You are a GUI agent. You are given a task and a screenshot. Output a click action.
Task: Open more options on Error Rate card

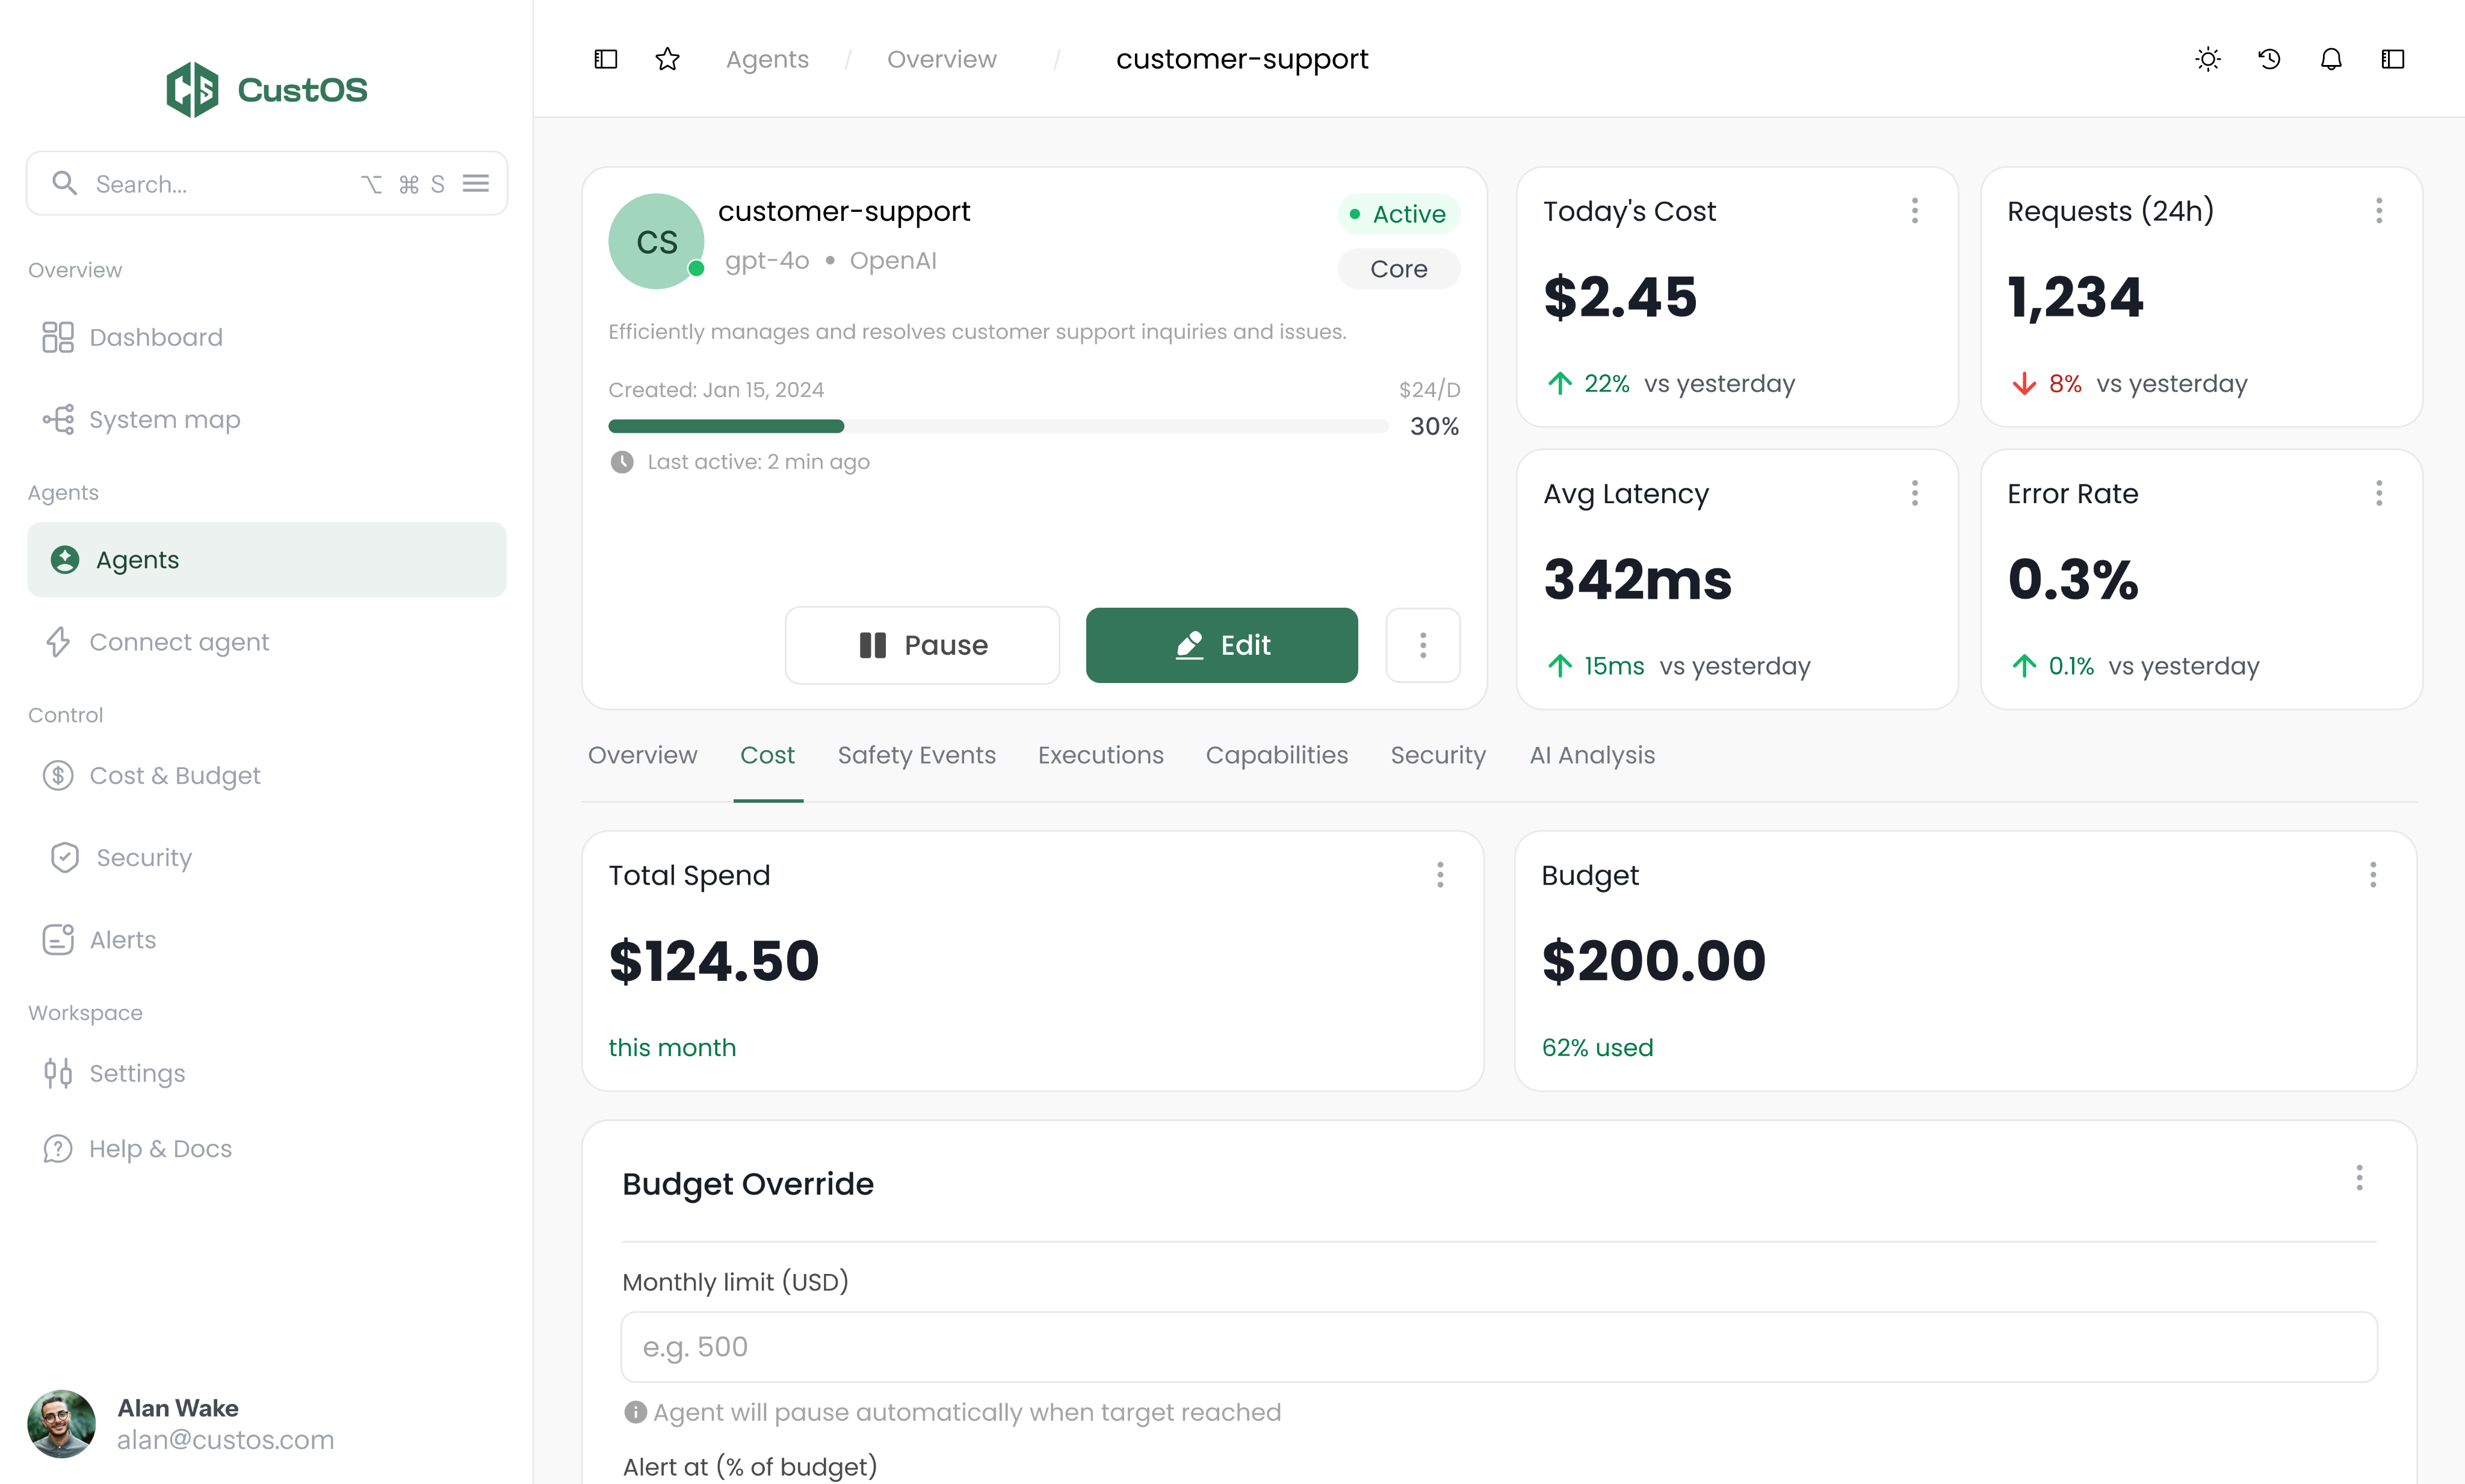[2379, 493]
